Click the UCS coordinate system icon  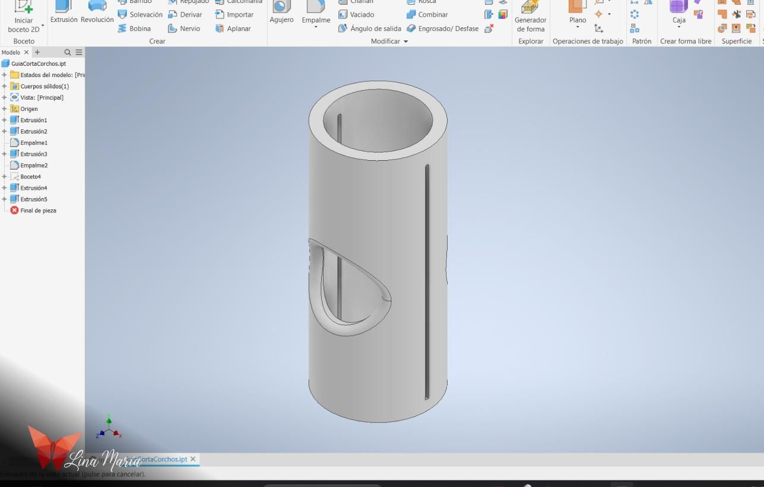[x=598, y=28]
